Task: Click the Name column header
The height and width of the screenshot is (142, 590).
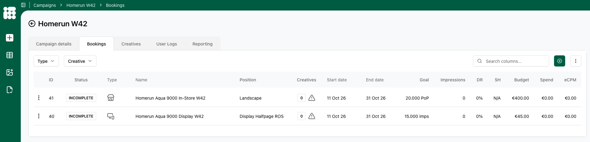Action: point(141,80)
